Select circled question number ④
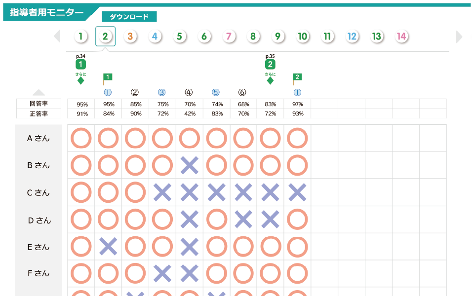The height and width of the screenshot is (296, 474). [189, 92]
